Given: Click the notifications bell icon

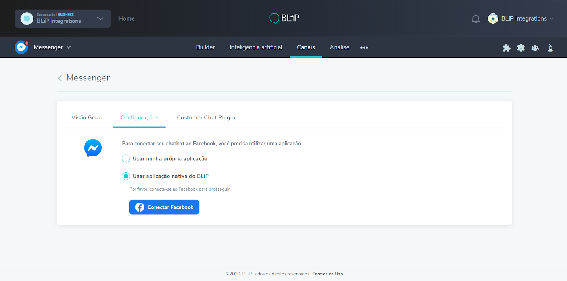Looking at the screenshot, I should coord(476,19).
